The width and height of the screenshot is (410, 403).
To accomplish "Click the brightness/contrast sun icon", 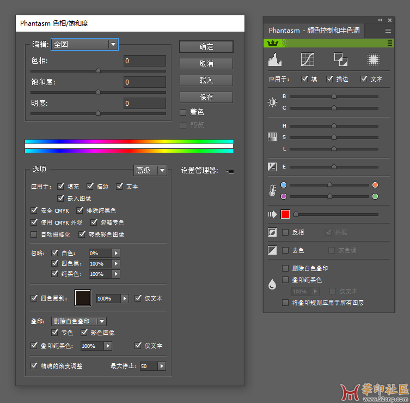I will (x=272, y=102).
